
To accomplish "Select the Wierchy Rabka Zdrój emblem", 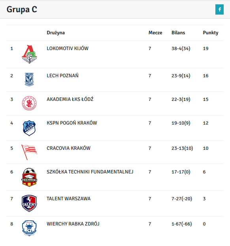I will (29, 228).
